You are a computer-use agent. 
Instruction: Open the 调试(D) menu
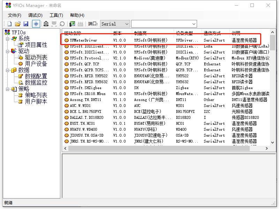35,15
